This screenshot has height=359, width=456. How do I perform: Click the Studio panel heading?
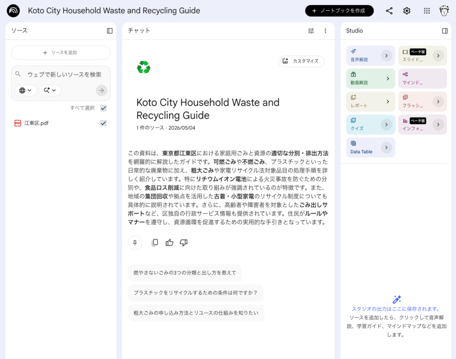(354, 31)
